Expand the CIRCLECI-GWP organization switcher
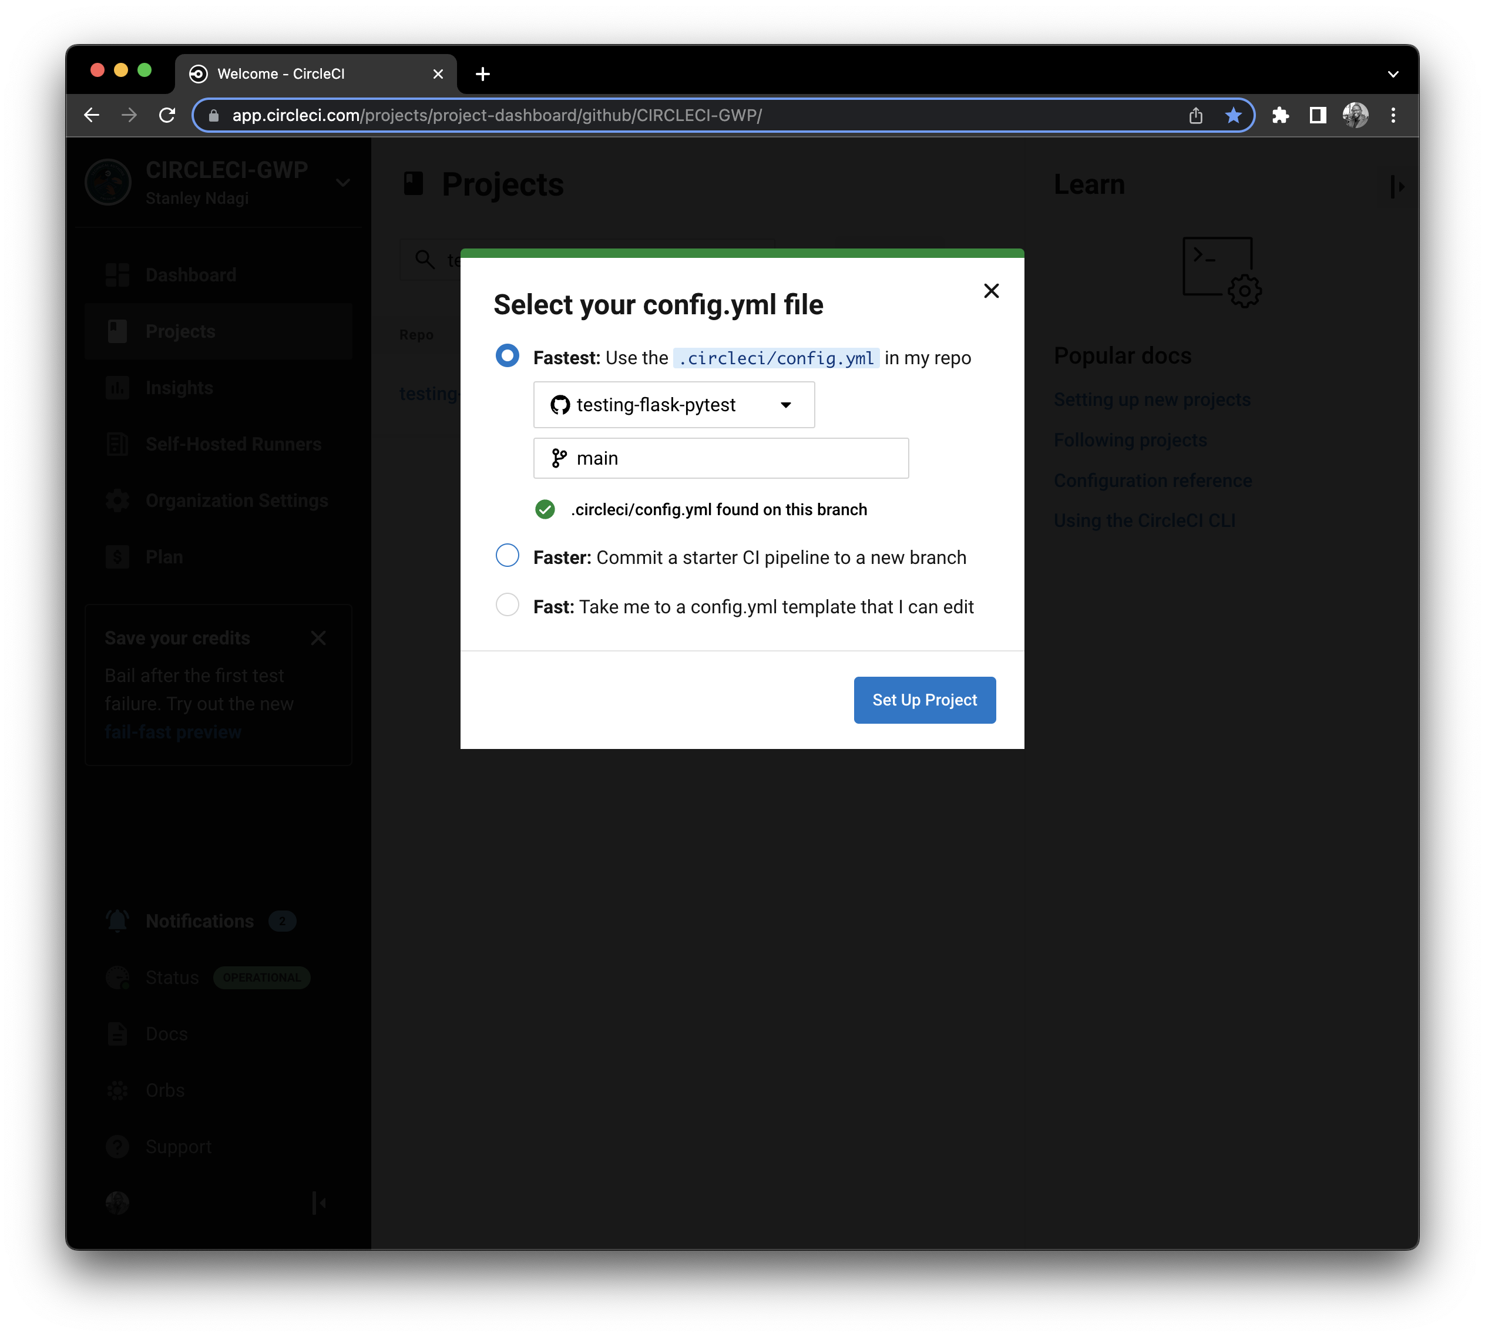1485x1337 pixels. (342, 182)
